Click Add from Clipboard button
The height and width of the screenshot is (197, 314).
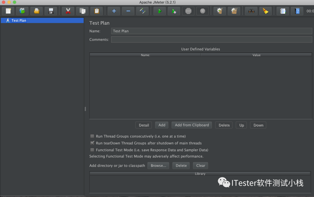[192, 125]
